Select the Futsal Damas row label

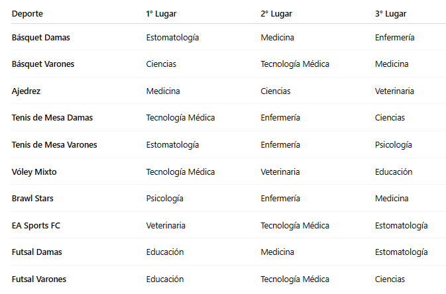click(36, 252)
